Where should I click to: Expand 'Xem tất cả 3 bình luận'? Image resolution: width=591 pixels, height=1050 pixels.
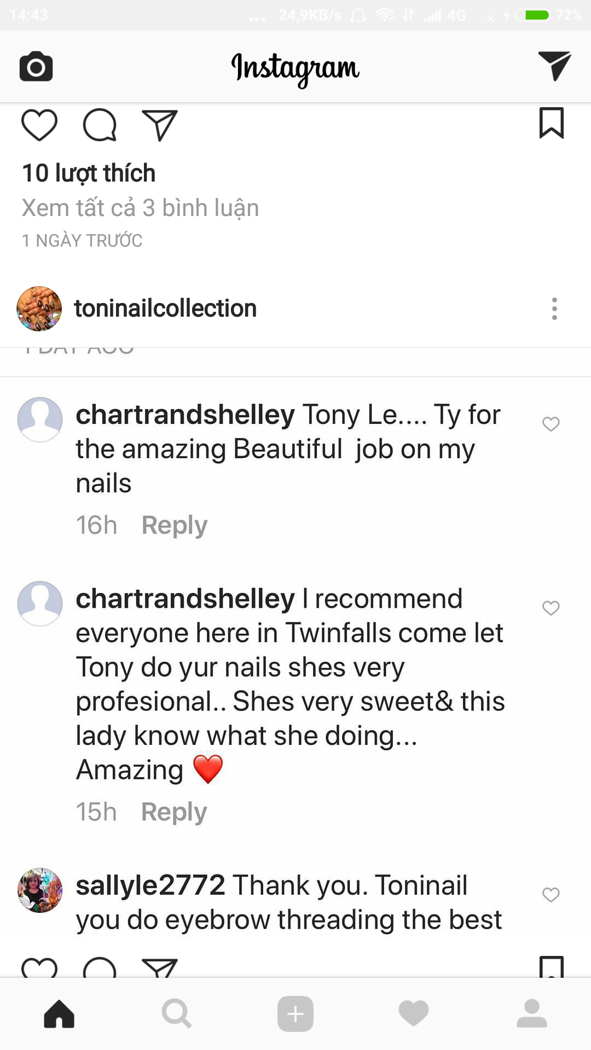(140, 208)
